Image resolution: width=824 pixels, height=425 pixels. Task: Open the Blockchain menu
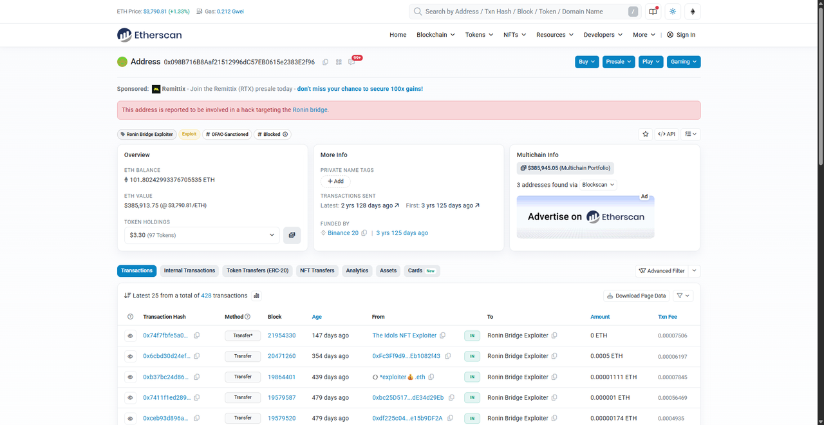tap(435, 35)
